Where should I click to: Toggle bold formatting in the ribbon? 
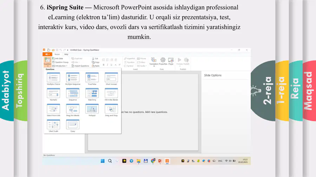(104, 65)
